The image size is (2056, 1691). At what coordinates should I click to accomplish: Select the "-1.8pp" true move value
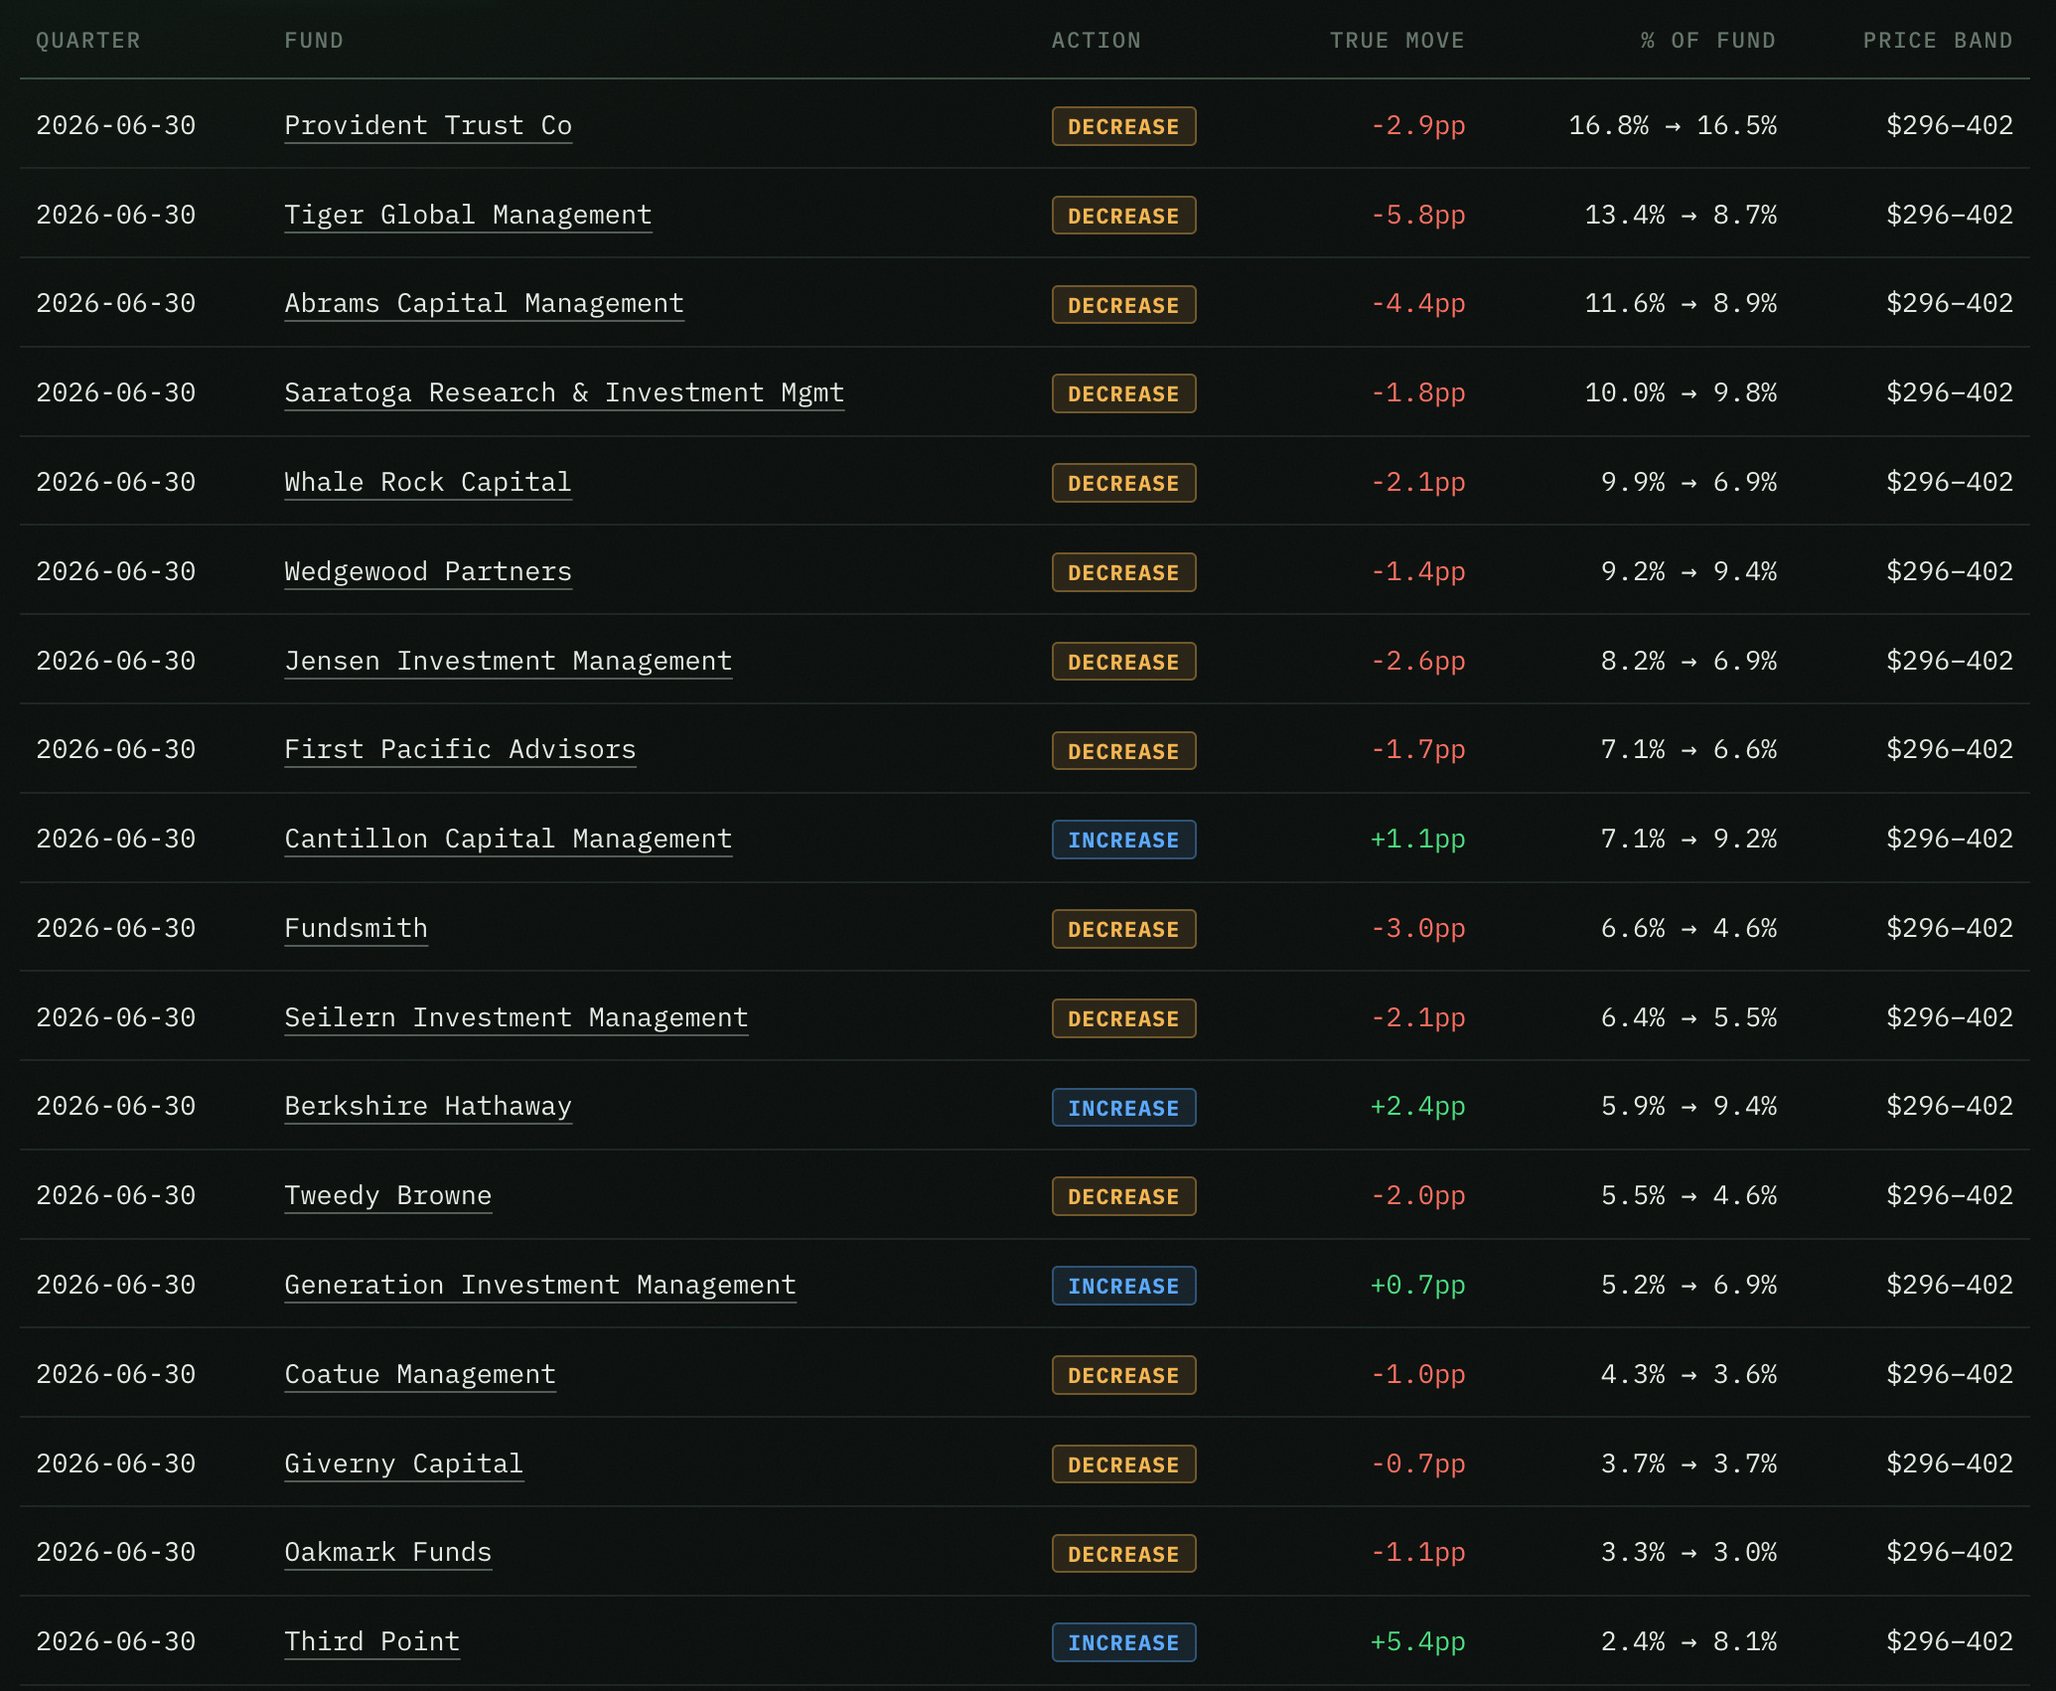point(1418,393)
